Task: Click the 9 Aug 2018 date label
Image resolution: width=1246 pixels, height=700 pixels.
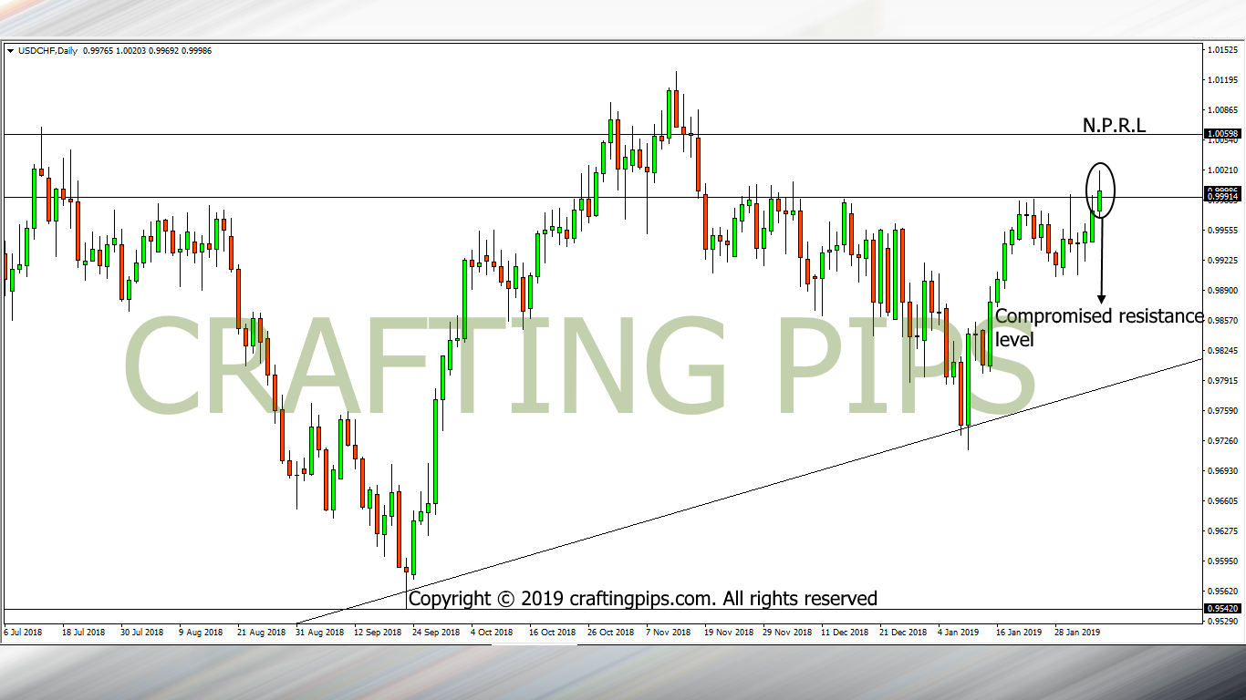Action: pos(201,632)
